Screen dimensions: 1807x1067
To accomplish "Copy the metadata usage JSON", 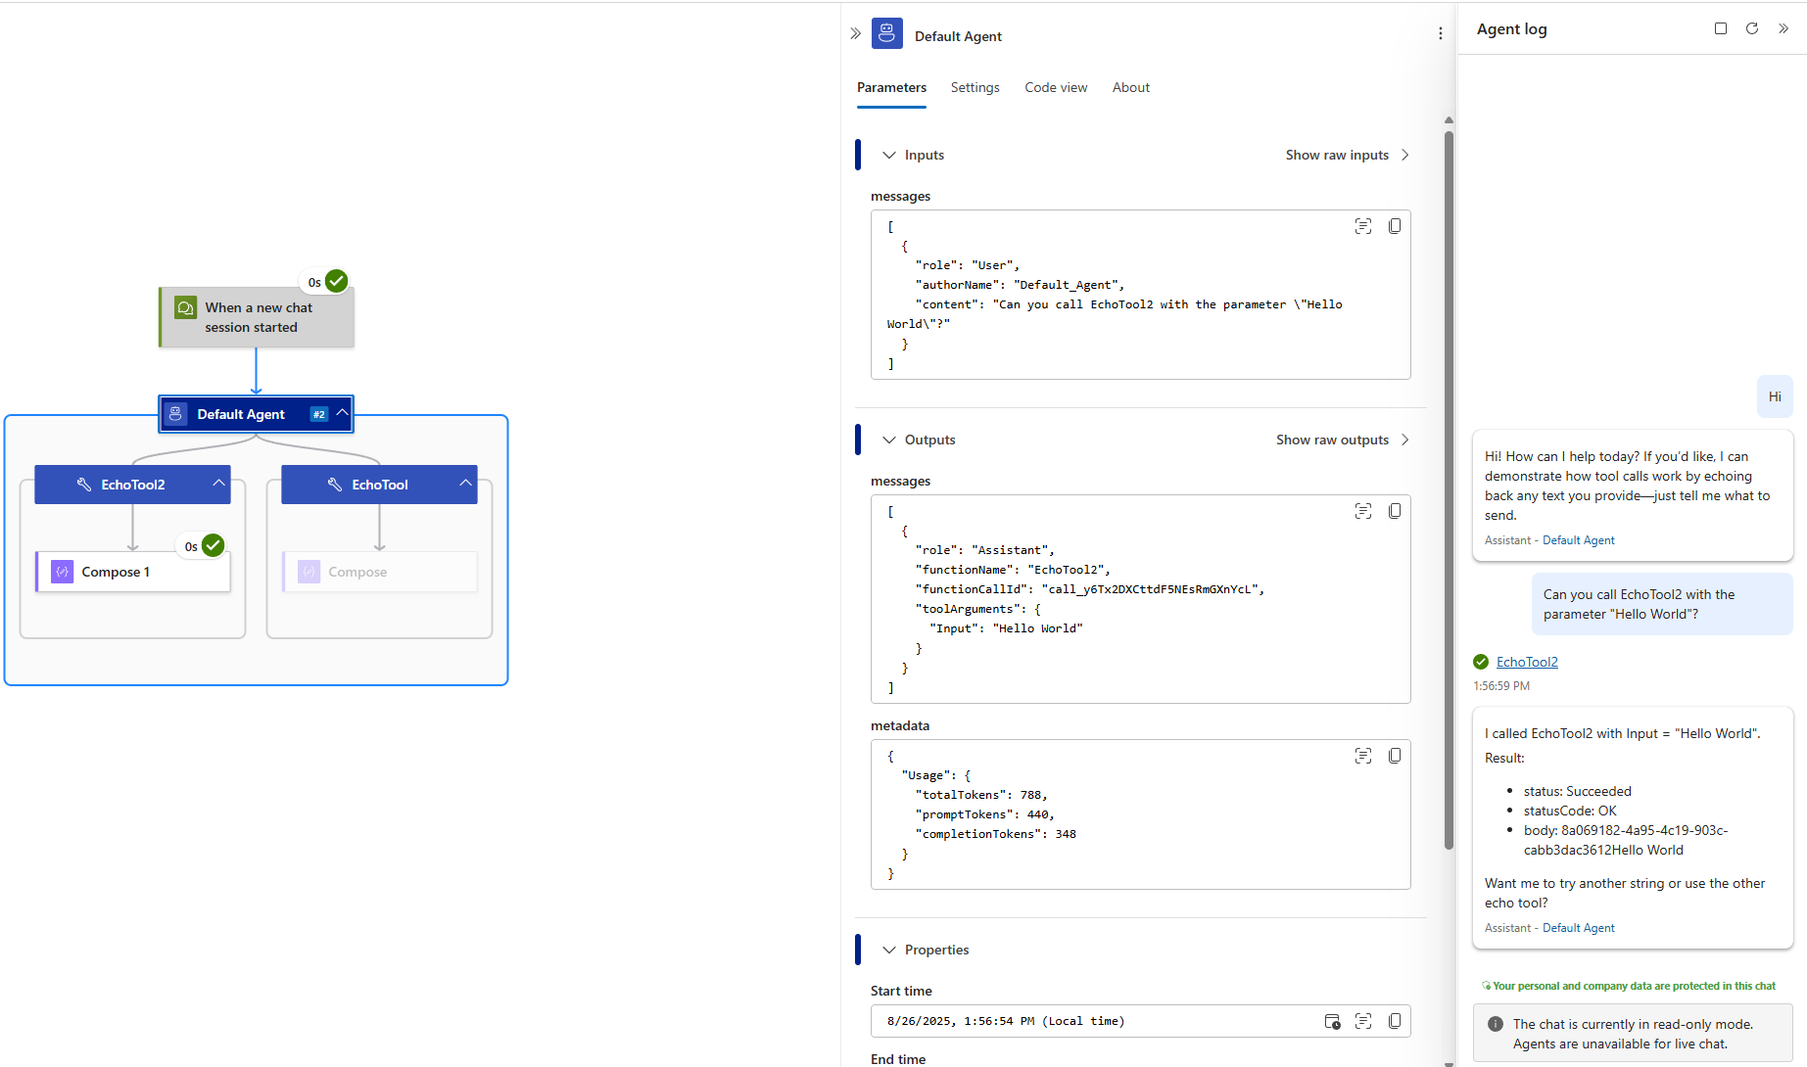I will tap(1395, 755).
